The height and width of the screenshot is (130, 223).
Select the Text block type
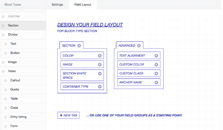24,44
